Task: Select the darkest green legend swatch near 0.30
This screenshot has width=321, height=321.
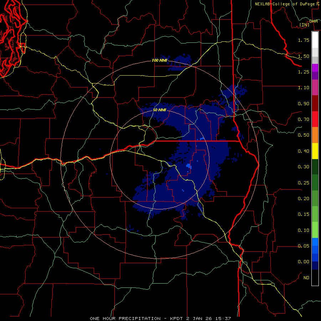Action: coord(315,167)
